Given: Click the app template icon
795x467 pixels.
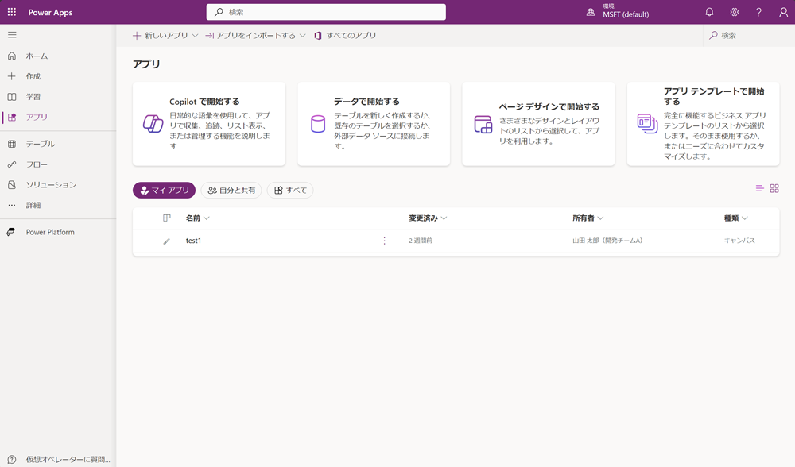Looking at the screenshot, I should click(647, 124).
